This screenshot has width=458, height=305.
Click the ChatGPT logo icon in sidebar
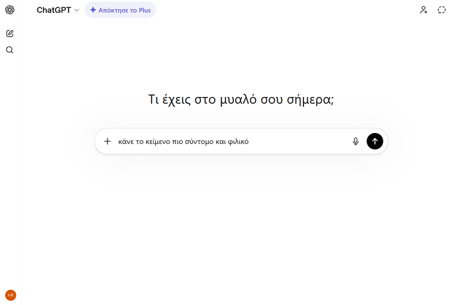coord(10,10)
